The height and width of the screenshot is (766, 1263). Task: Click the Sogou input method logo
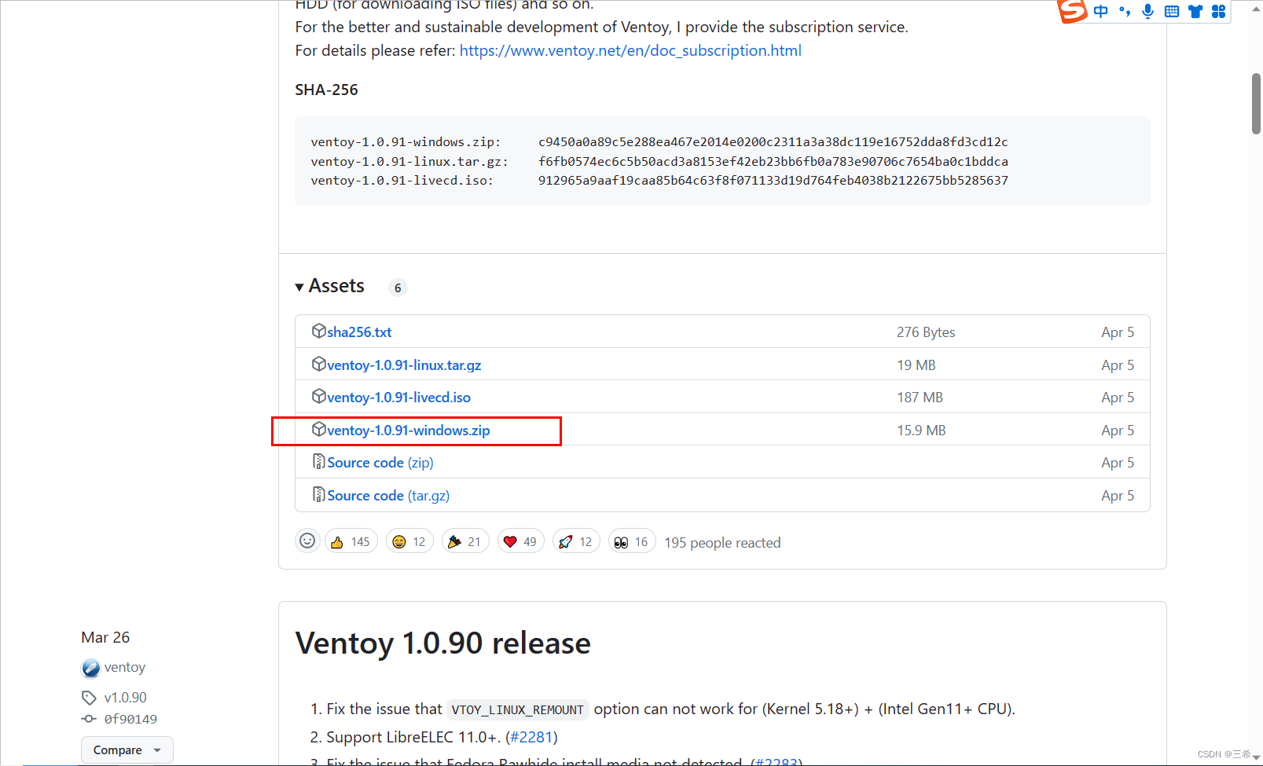coord(1072,11)
